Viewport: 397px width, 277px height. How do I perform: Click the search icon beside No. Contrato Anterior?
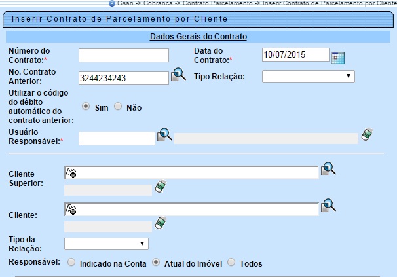pyautogui.click(x=178, y=75)
